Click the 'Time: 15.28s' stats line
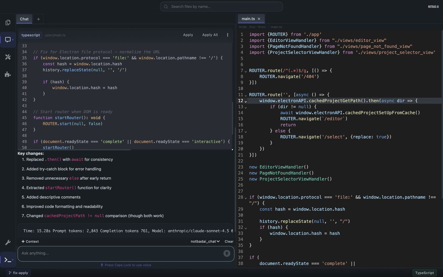443x277 pixels. [128, 231]
